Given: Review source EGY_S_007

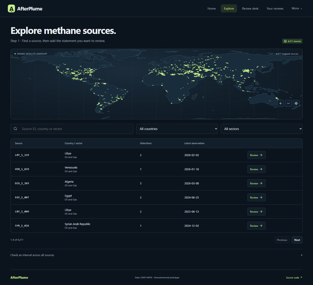Looking at the screenshot, I should pyautogui.click(x=256, y=197).
